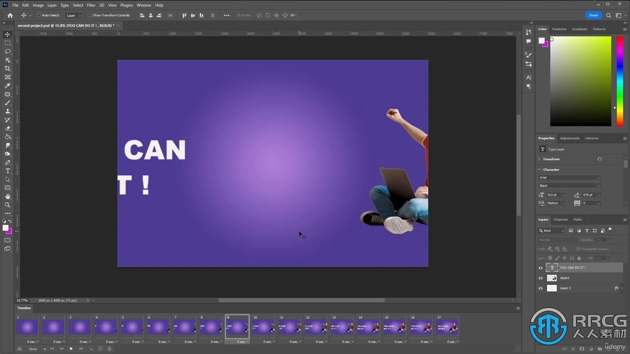Viewport: 630px width, 354px height.
Task: Open the Adjustments tab
Action: click(x=569, y=138)
